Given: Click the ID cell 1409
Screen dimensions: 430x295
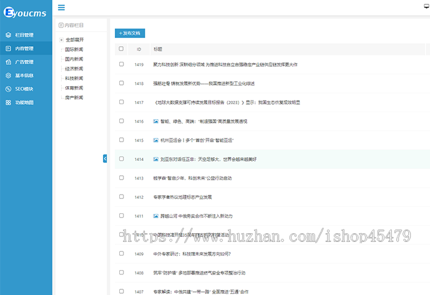Looking at the screenshot, I should click(x=139, y=254).
